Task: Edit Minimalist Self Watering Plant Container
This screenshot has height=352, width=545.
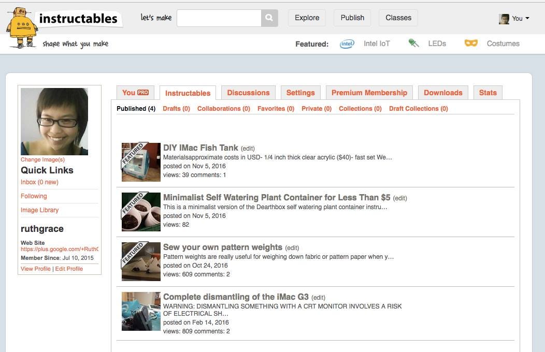Action: pyautogui.click(x=400, y=198)
